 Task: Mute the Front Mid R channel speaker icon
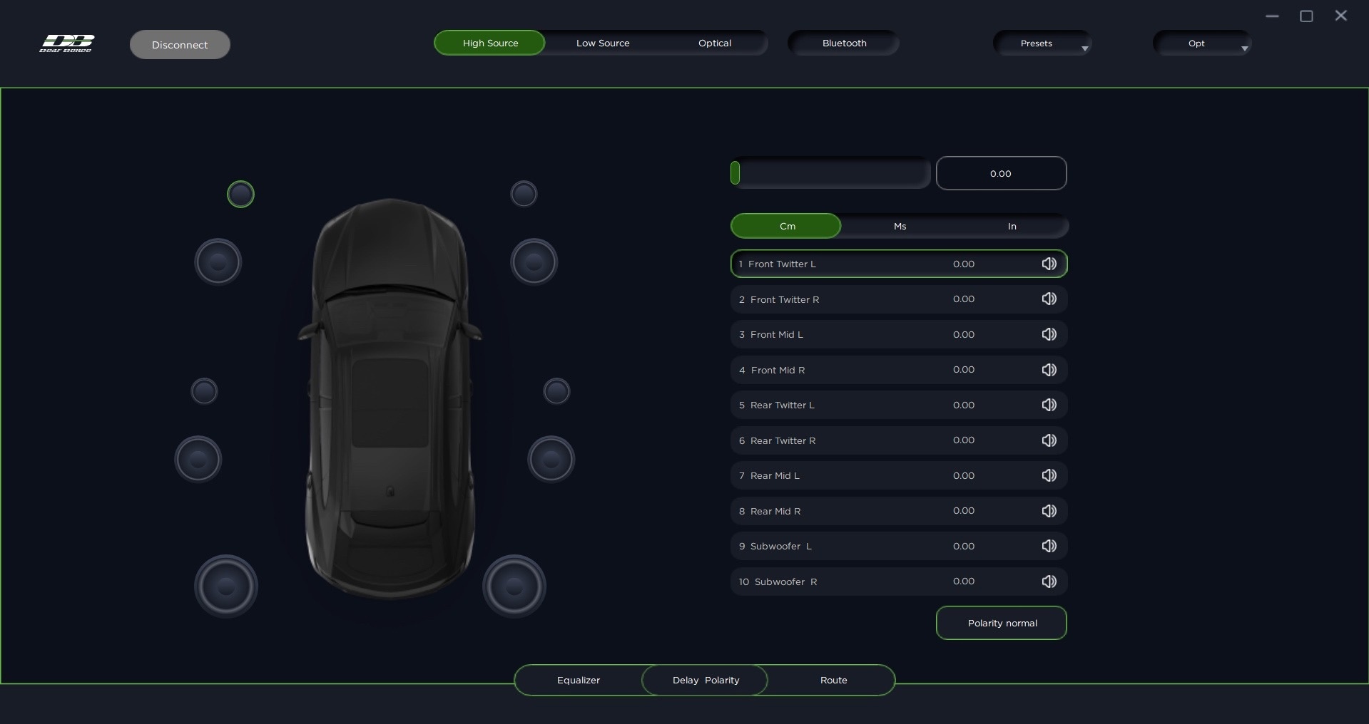tap(1049, 370)
